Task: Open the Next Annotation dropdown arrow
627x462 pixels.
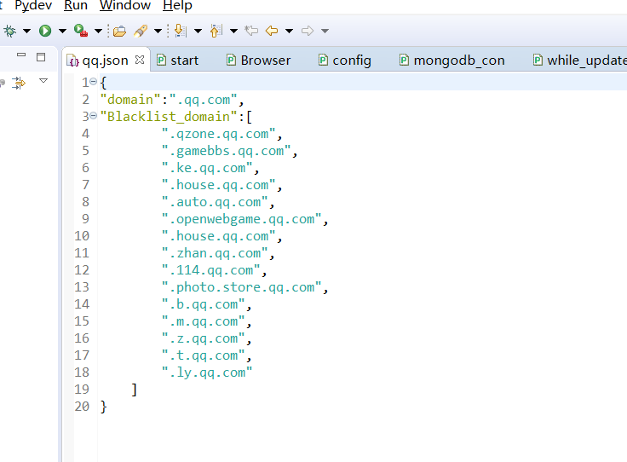Action: (198, 31)
